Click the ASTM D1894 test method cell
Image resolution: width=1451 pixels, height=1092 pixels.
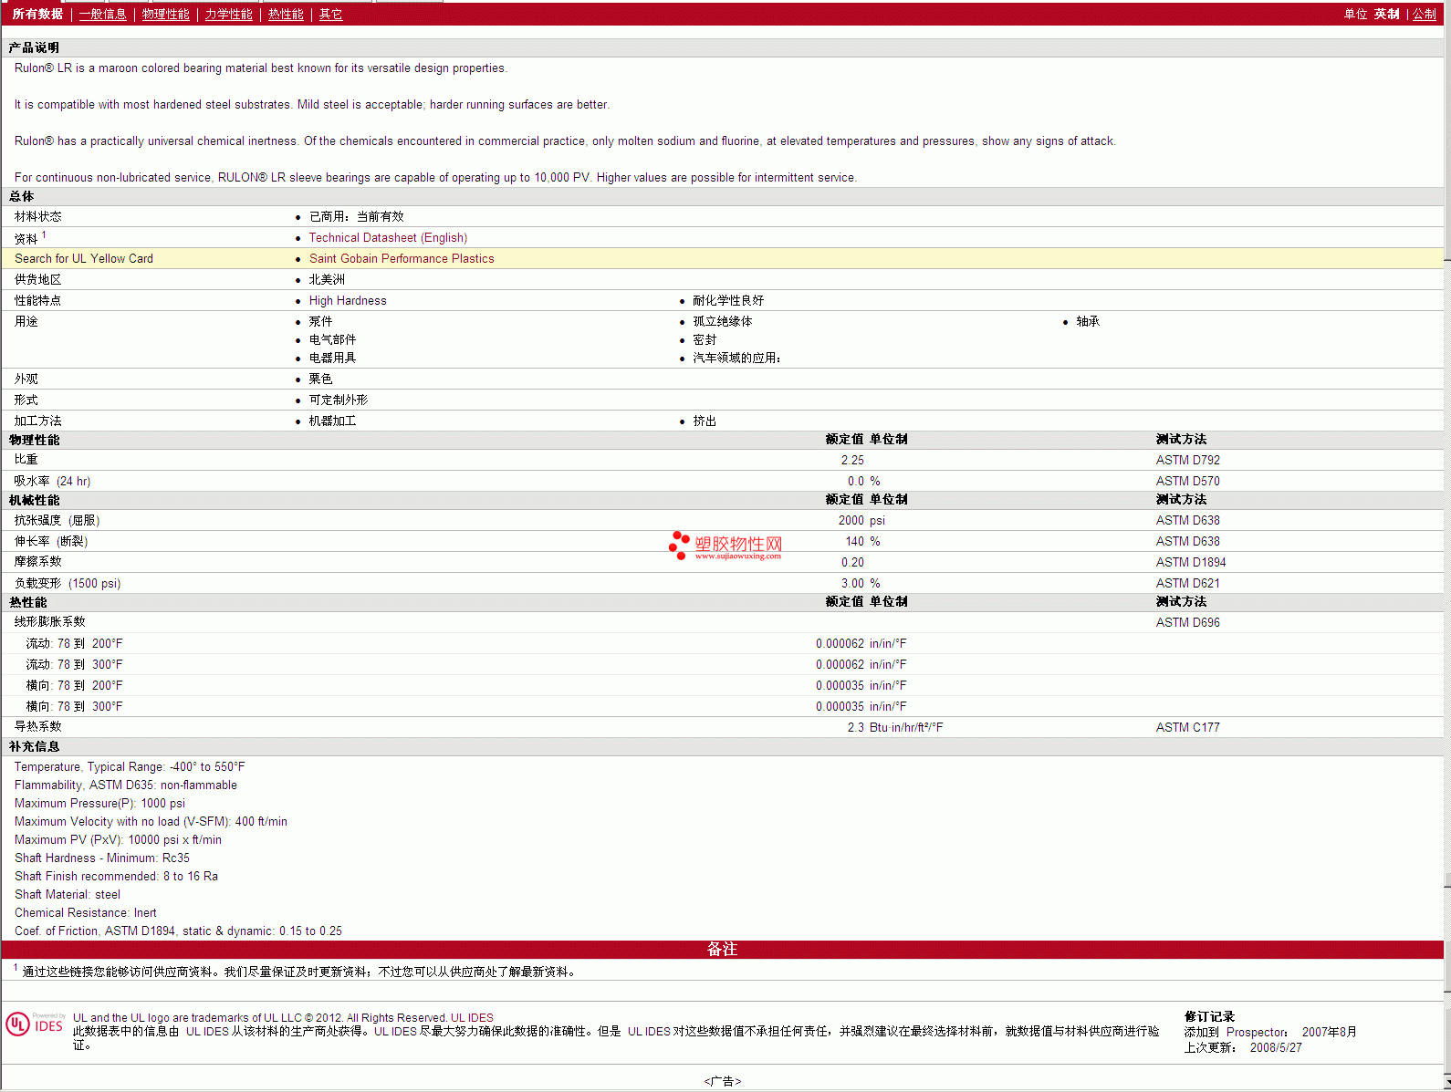pos(1191,562)
